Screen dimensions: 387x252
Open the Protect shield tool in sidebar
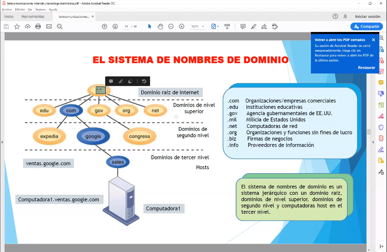[381, 127]
